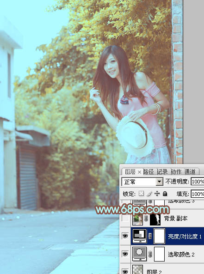The height and width of the screenshot is (274, 204).
Task: Click the lock all padlock icon
Action: pos(165,194)
